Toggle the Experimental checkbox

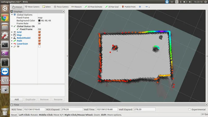coord(189,109)
